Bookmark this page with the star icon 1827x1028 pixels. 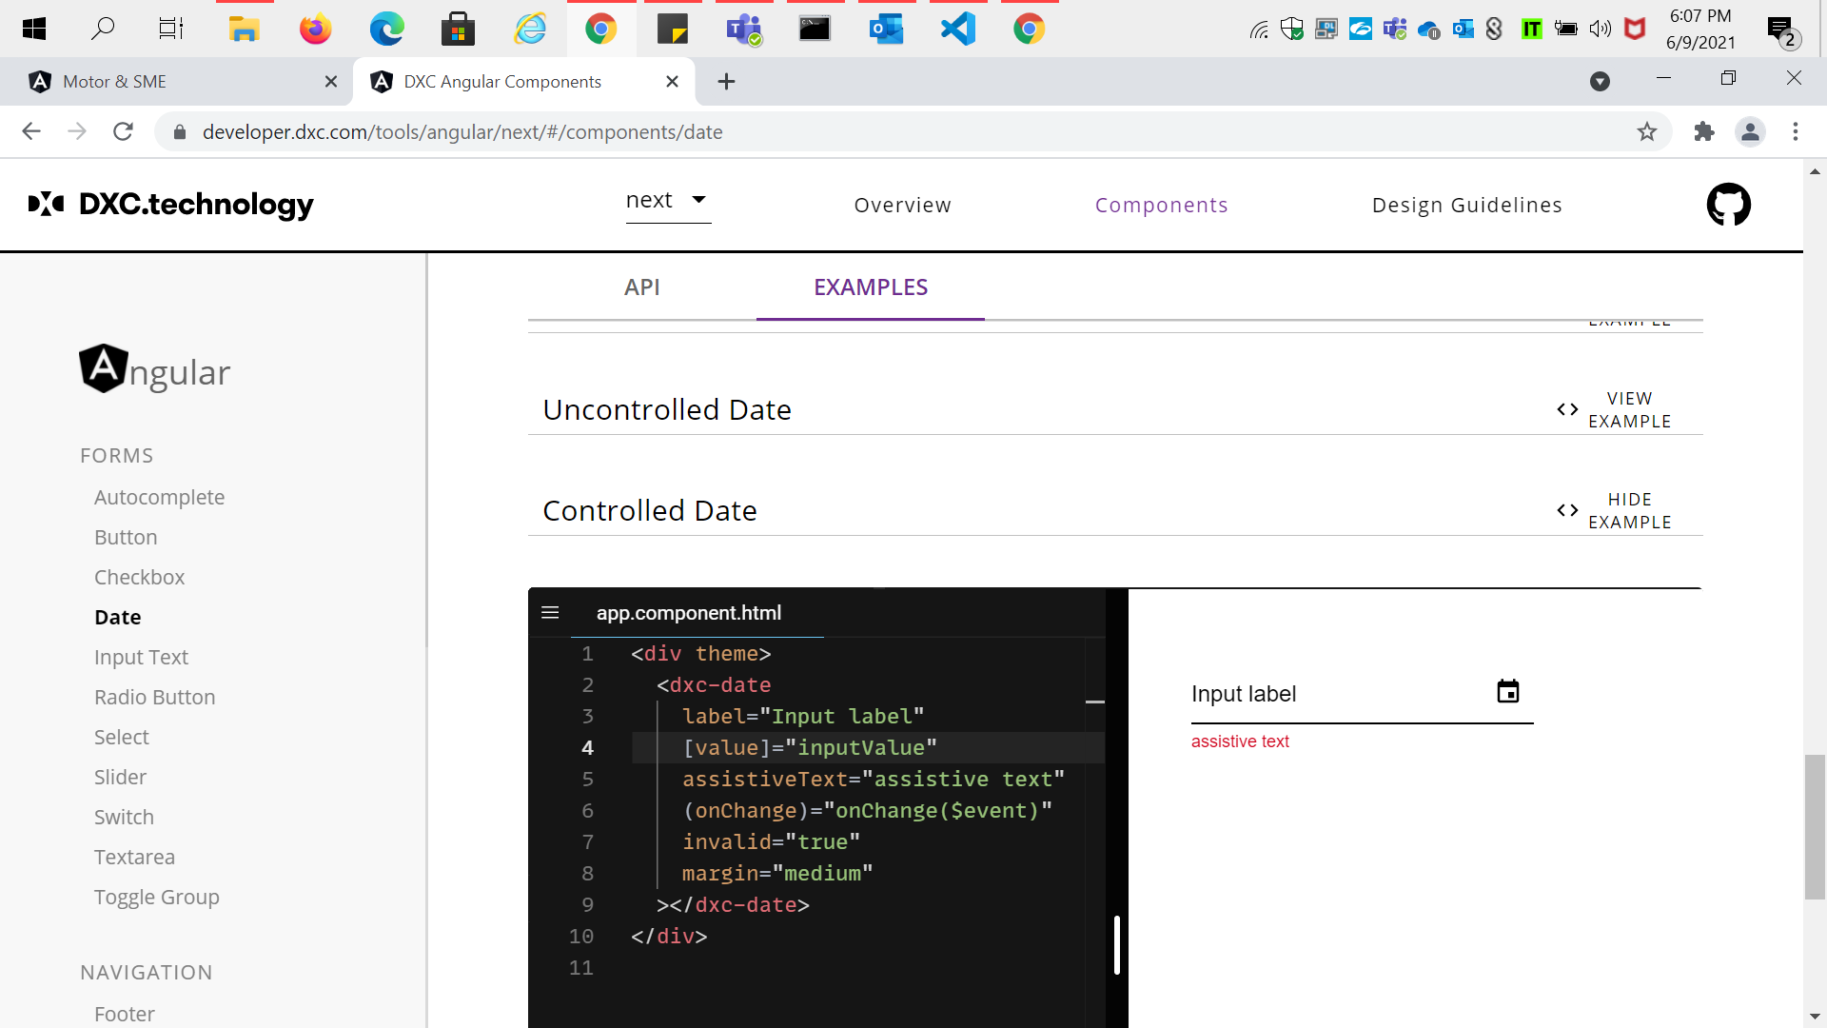pos(1647,132)
